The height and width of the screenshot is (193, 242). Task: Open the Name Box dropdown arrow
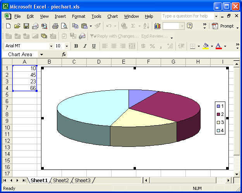[41, 55]
